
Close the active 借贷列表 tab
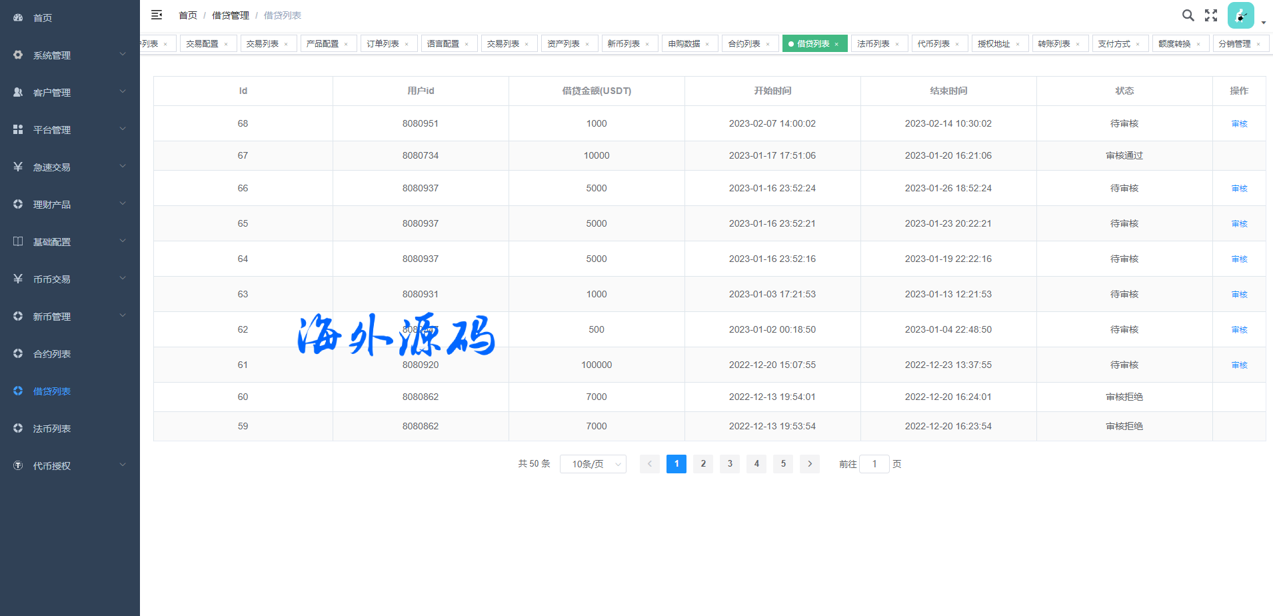(x=836, y=45)
